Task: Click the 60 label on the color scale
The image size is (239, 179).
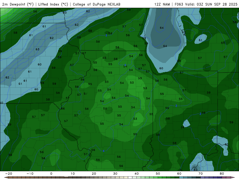Action: pos(179,174)
